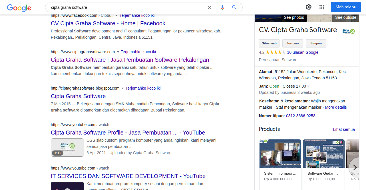
Task: Open Google apps grid icon
Action: pos(322,7)
